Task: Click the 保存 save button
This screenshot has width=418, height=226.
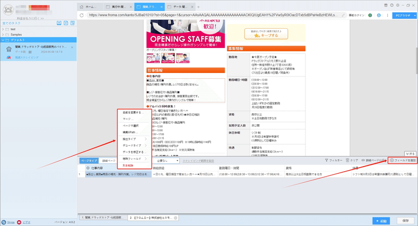Action: [405, 221]
